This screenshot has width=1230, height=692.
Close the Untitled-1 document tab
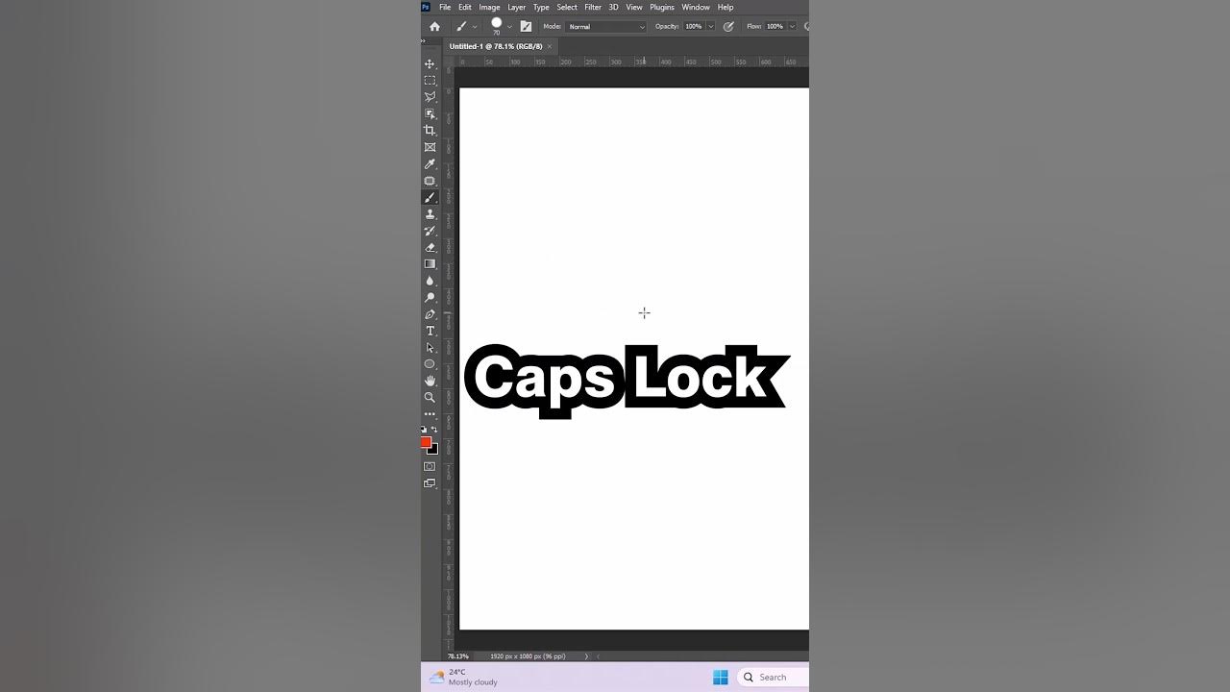(550, 46)
